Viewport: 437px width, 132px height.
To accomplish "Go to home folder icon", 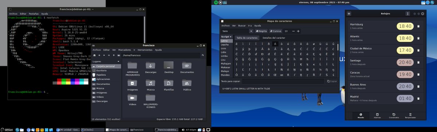I will [x=119, y=55].
